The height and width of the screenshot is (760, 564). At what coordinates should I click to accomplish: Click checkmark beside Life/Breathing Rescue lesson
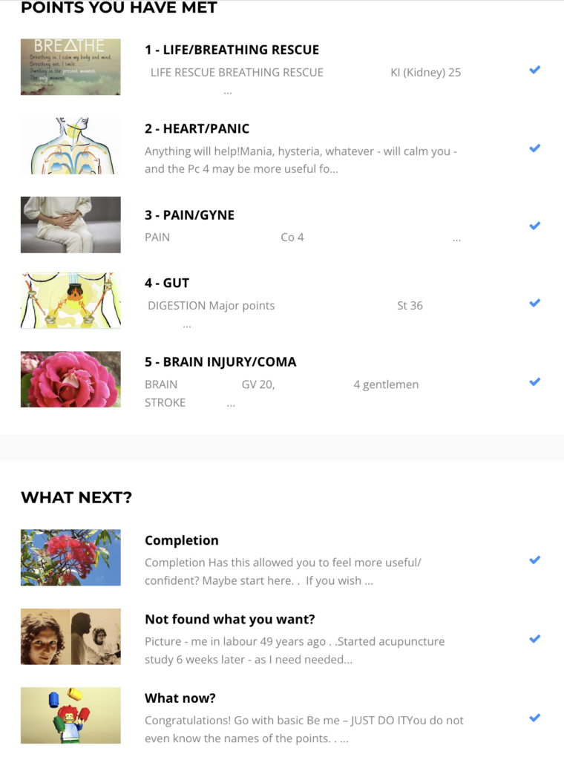[534, 70]
